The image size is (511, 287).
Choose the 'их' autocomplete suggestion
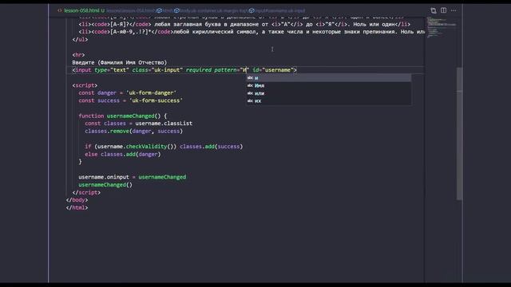328,101
